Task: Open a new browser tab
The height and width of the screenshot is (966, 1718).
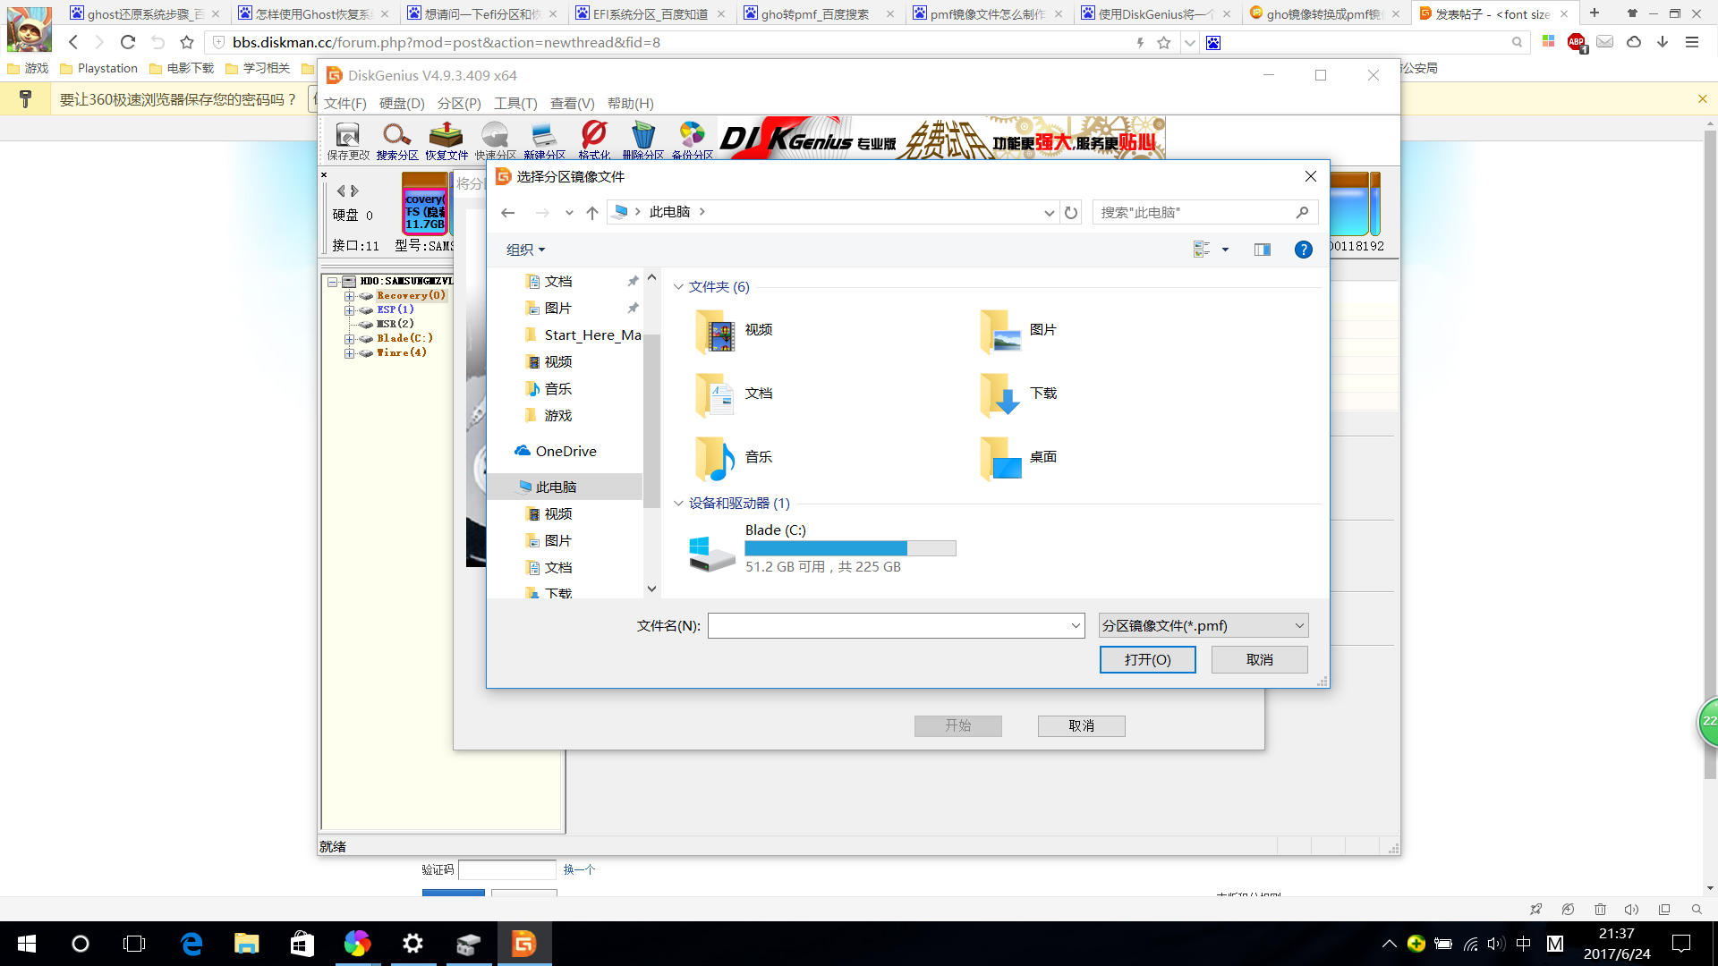Action: (x=1594, y=13)
